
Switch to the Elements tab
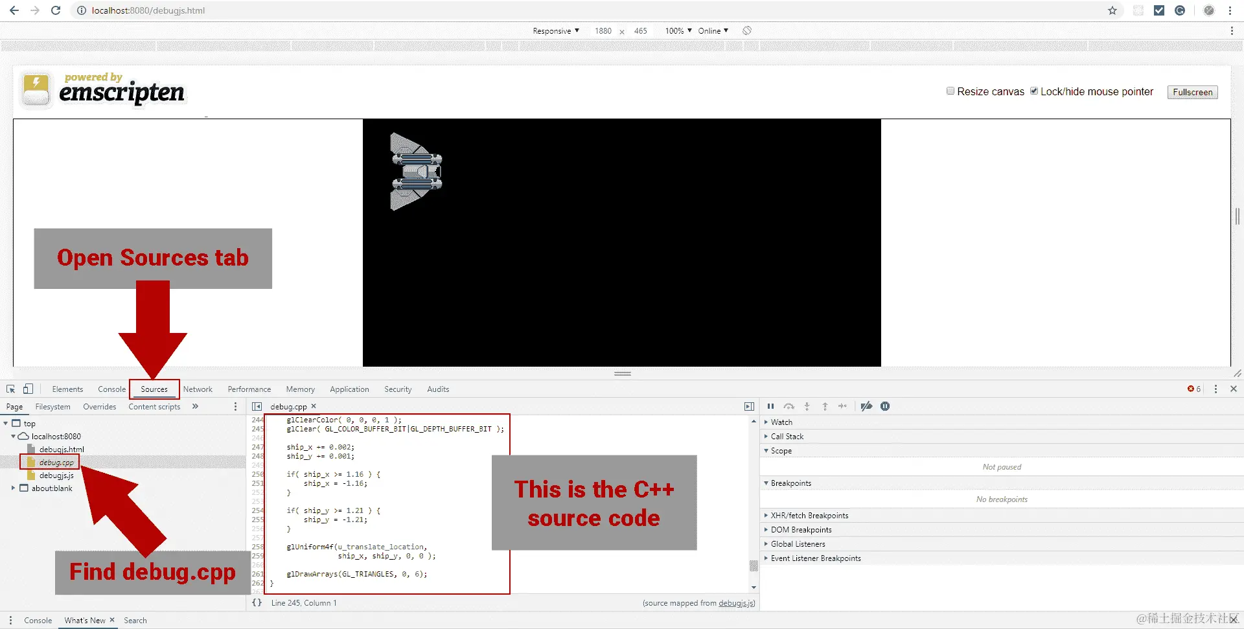pos(67,389)
